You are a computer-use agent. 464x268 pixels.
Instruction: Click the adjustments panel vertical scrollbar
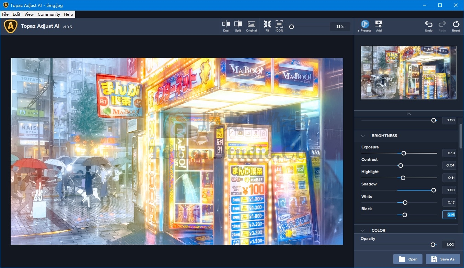tap(461, 136)
